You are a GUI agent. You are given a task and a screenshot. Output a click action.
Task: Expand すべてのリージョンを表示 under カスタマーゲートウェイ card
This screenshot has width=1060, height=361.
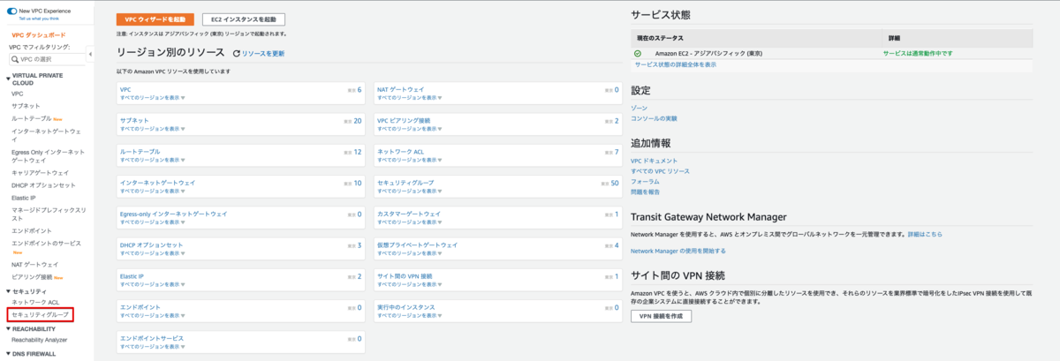(410, 222)
